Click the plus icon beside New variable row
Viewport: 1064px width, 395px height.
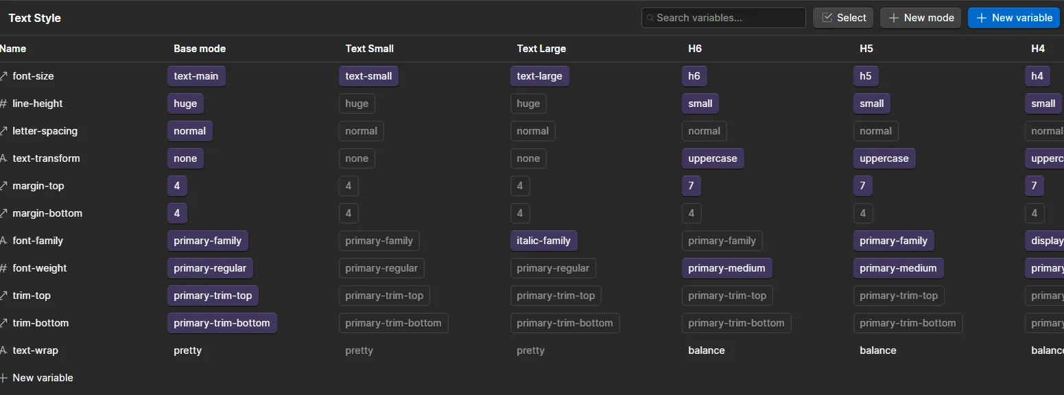pos(3,378)
